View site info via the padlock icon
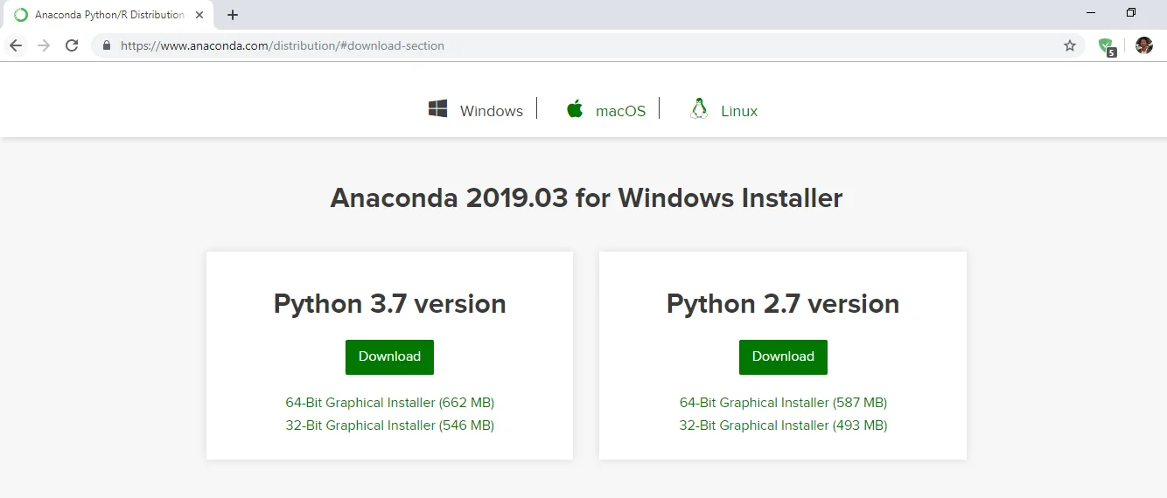 tap(107, 45)
